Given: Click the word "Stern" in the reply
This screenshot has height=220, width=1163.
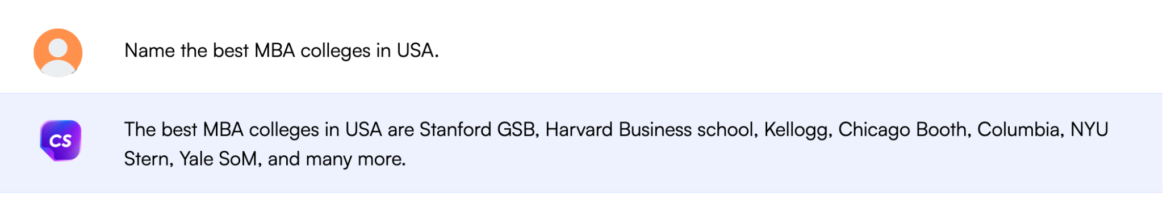Looking at the screenshot, I should tap(148, 159).
